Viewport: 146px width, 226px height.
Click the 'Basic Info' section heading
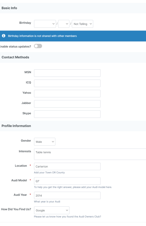(9, 8)
